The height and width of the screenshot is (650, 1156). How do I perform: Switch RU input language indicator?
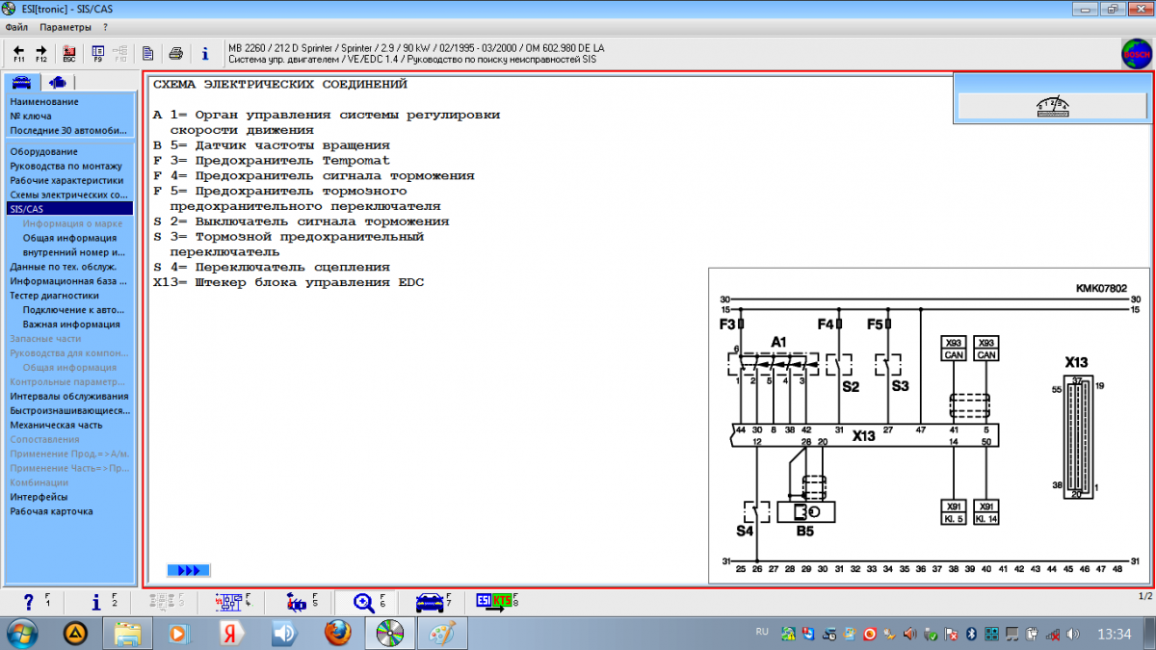click(x=762, y=633)
